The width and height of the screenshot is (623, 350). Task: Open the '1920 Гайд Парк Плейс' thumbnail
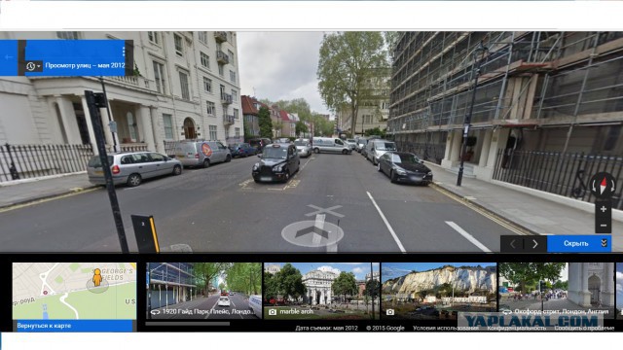tap(203, 291)
